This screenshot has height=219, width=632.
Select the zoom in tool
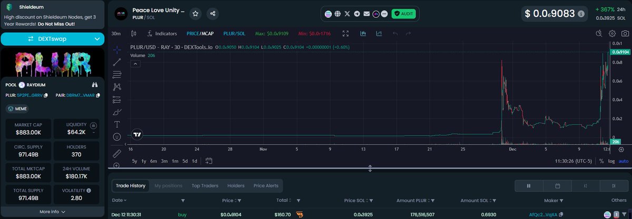(x=117, y=165)
